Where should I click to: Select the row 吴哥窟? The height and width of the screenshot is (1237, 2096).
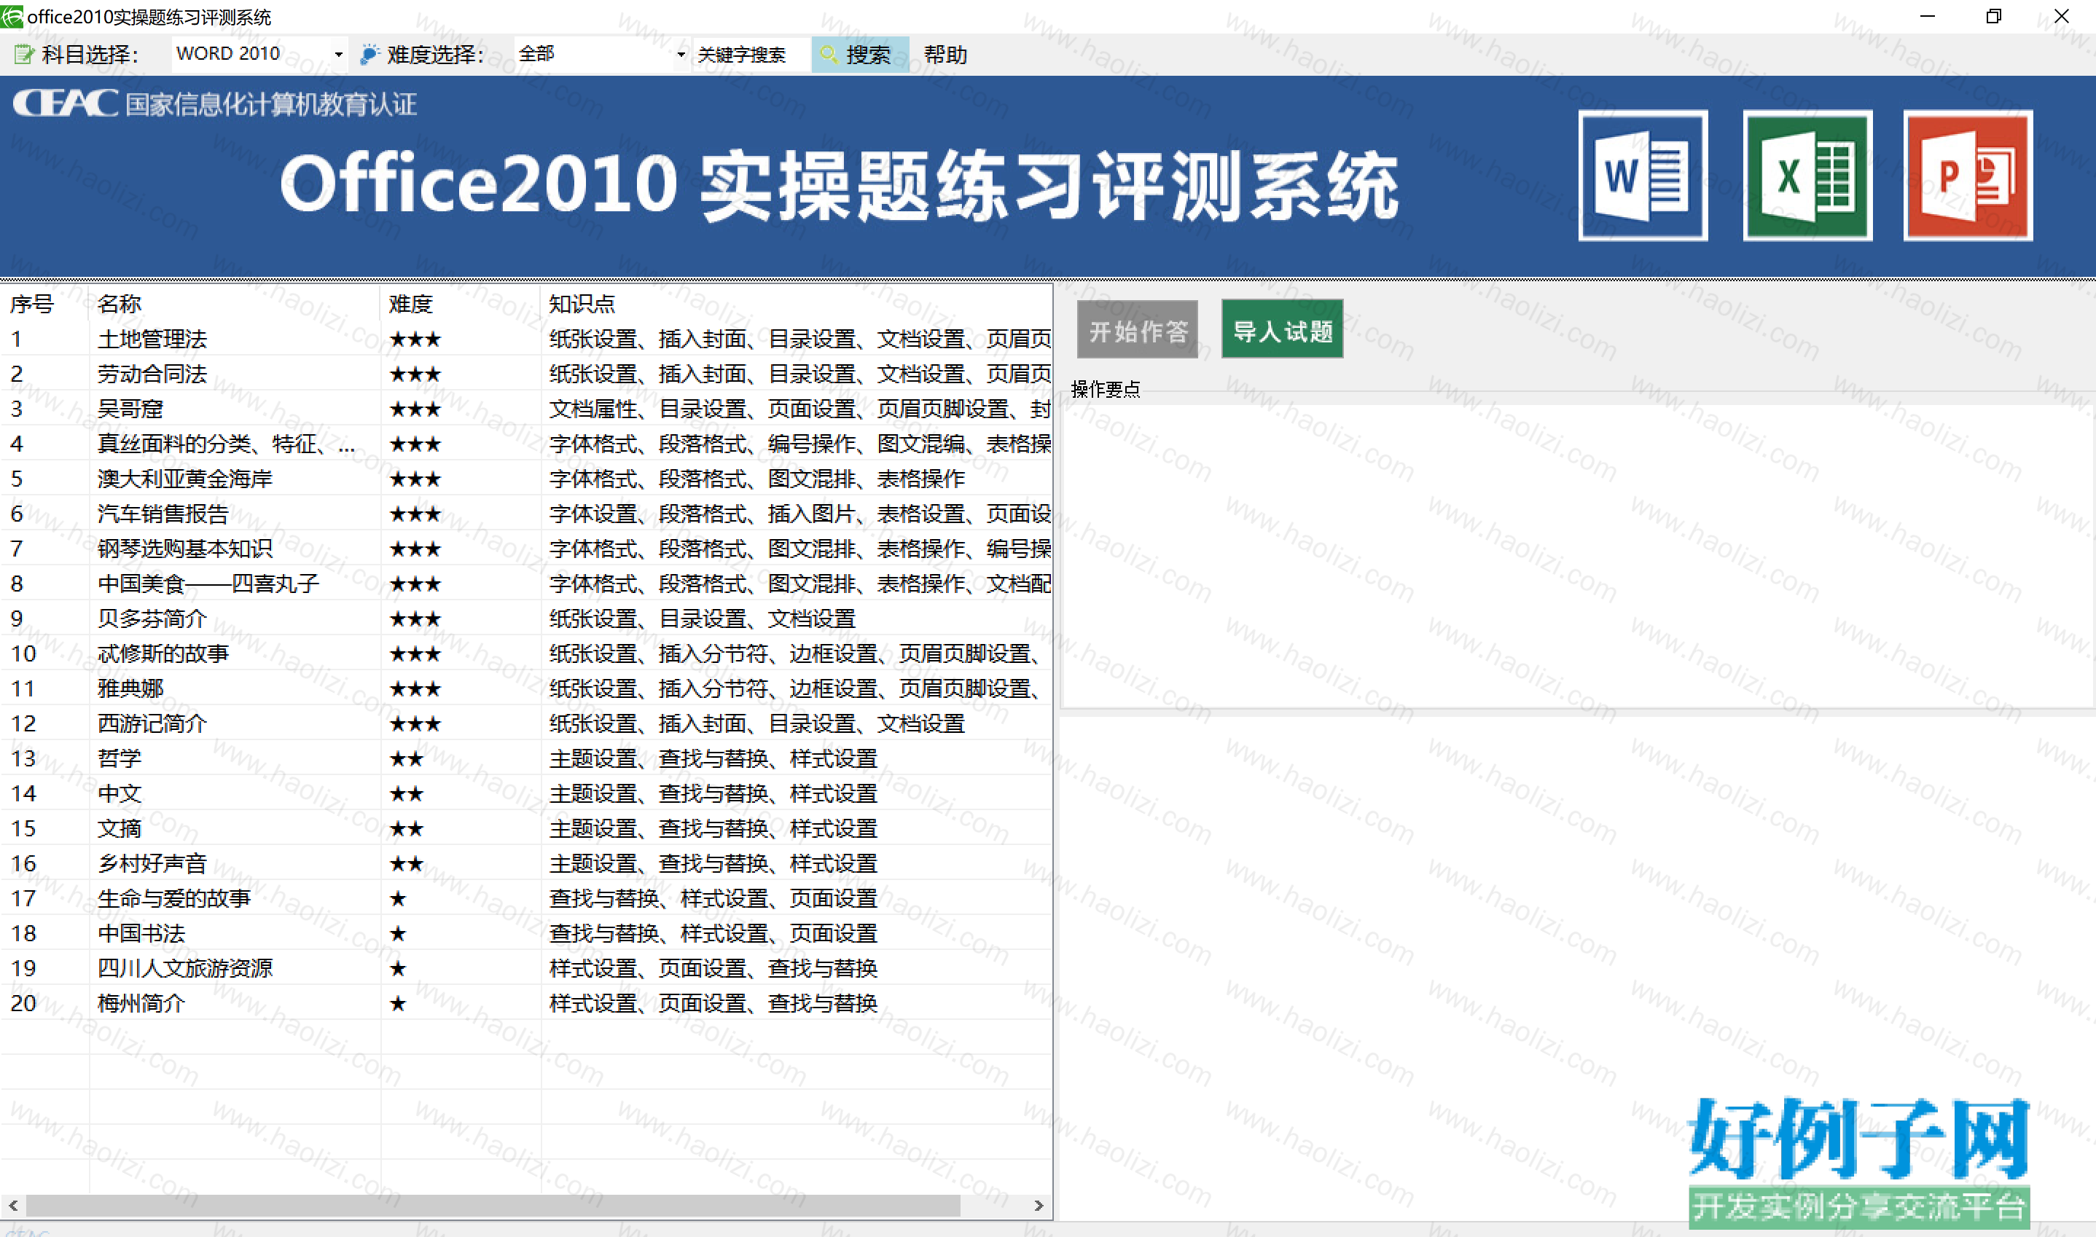tap(526, 409)
